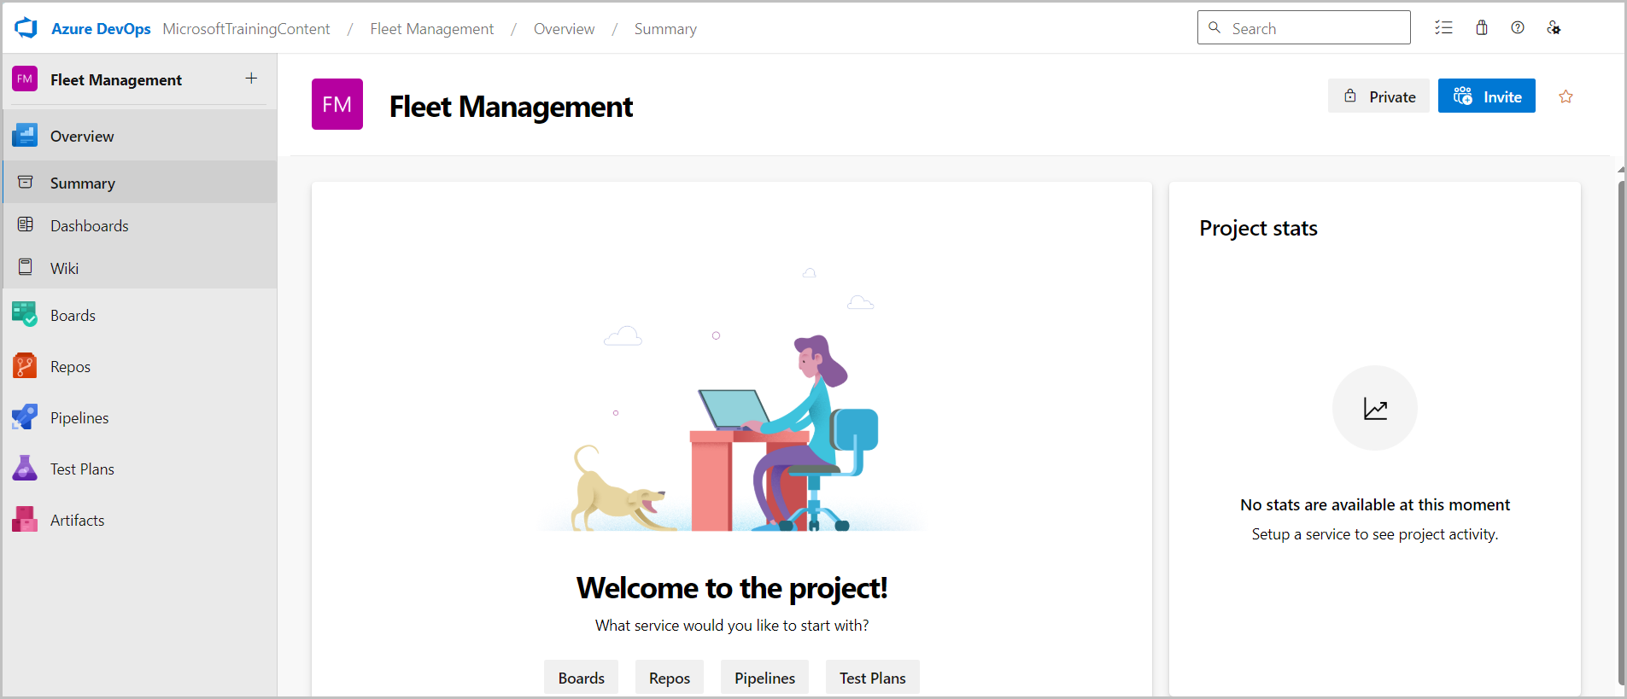Open MicrosoftTrainingContent organization breadcrumb
The image size is (1627, 699).
tap(246, 29)
